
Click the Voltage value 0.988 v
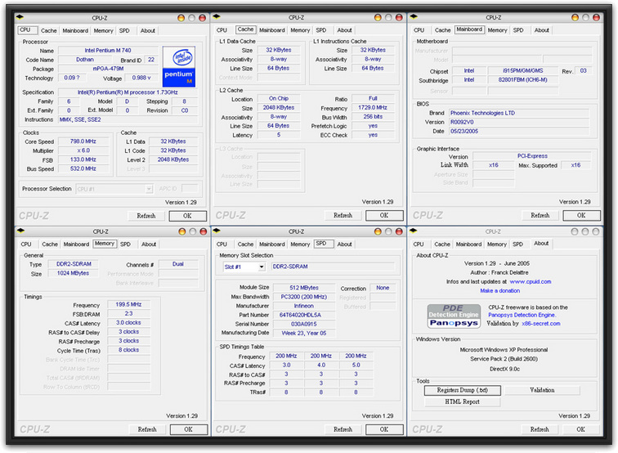[x=141, y=78]
